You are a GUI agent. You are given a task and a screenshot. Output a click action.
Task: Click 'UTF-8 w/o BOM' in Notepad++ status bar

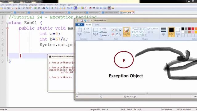click(x=184, y=109)
